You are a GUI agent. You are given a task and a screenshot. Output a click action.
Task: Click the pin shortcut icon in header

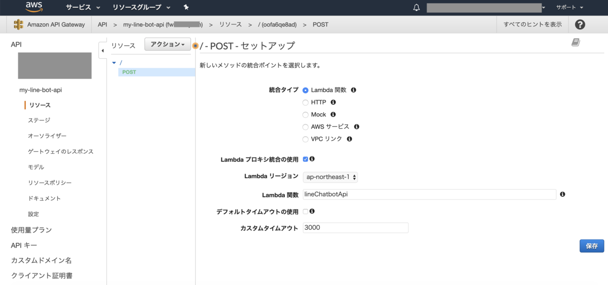click(x=186, y=8)
